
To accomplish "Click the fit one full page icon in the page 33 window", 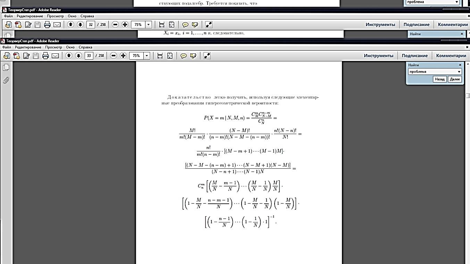I will point(170,55).
